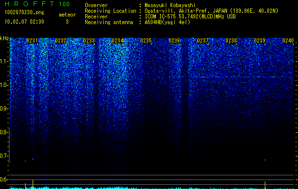The width and height of the screenshot is (298, 189).
Task: Click the meteor label
Action: 67,15
